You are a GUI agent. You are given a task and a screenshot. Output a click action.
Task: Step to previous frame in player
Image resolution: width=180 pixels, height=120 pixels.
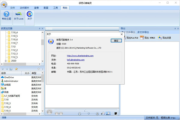pyautogui.click(x=57, y=113)
